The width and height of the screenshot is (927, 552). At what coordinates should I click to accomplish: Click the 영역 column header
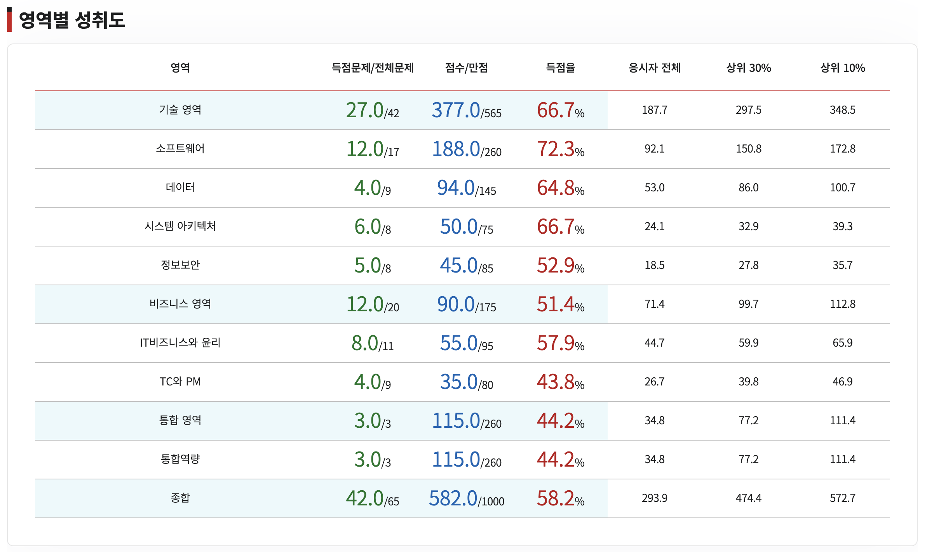pos(180,68)
